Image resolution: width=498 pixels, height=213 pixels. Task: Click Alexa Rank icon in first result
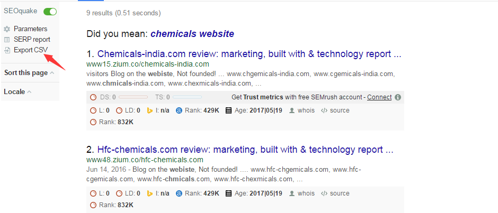click(x=179, y=110)
